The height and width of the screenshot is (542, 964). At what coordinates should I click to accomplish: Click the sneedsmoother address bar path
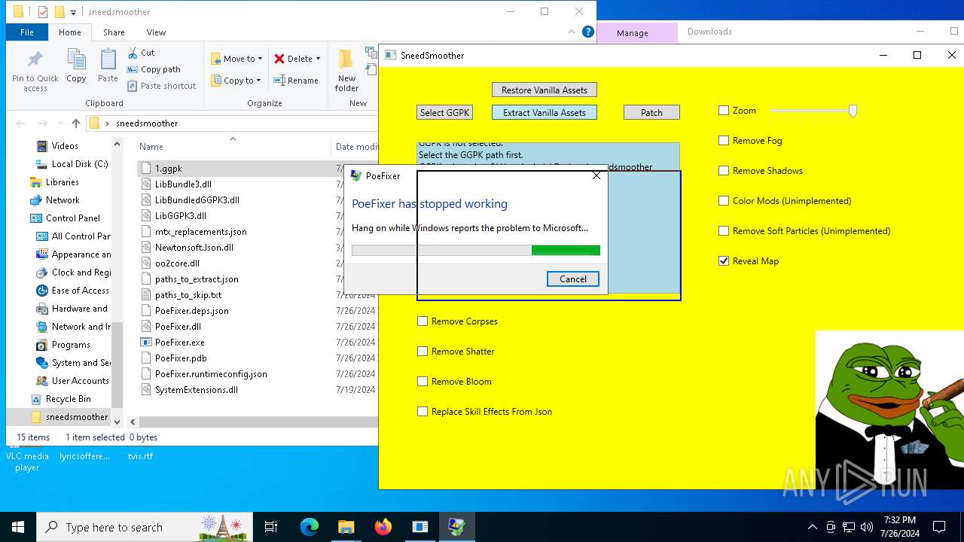[147, 123]
